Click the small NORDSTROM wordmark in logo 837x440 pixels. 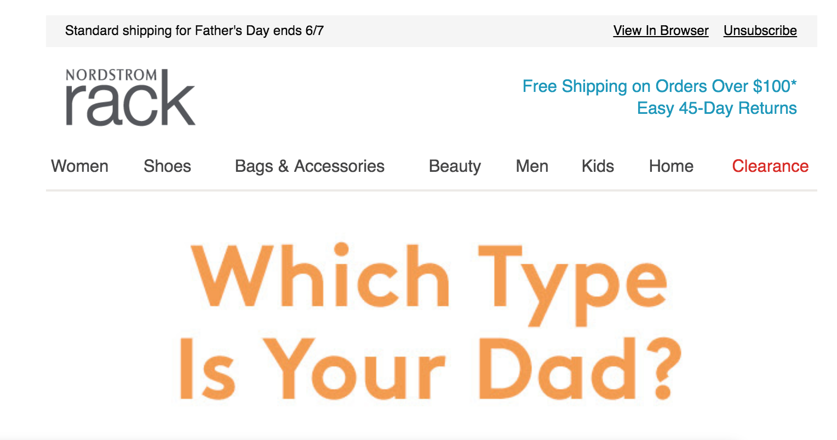(111, 75)
